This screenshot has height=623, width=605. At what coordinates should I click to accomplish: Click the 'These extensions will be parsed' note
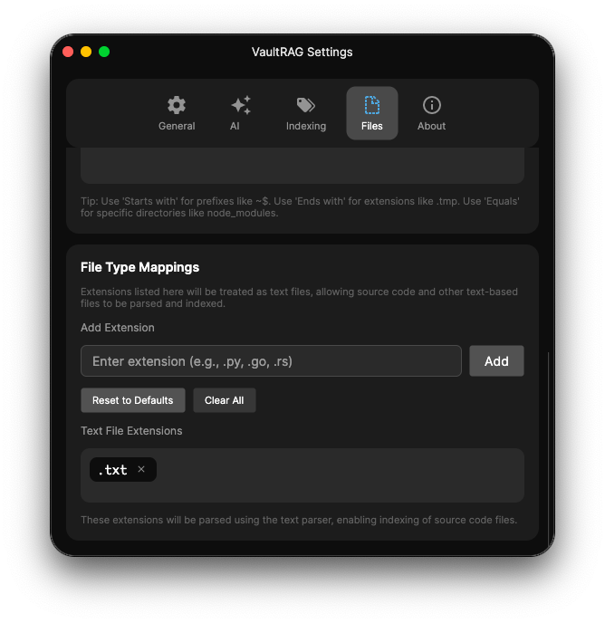click(299, 520)
